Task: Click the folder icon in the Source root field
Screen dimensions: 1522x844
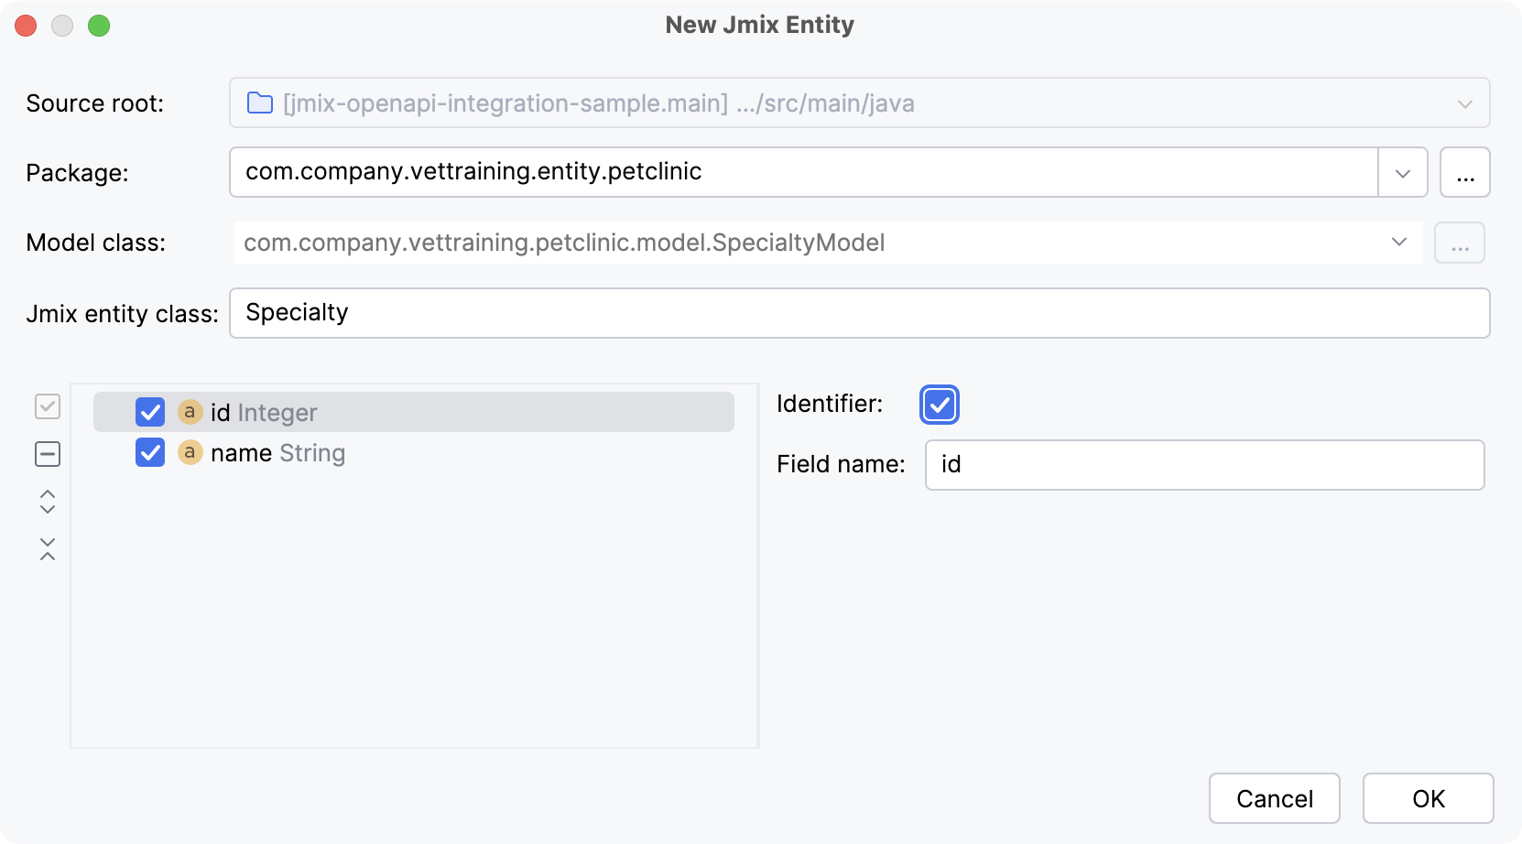Action: (x=259, y=103)
